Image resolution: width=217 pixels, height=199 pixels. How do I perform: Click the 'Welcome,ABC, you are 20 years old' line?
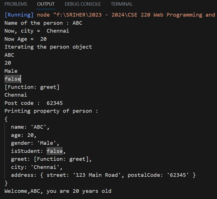pos(58,191)
